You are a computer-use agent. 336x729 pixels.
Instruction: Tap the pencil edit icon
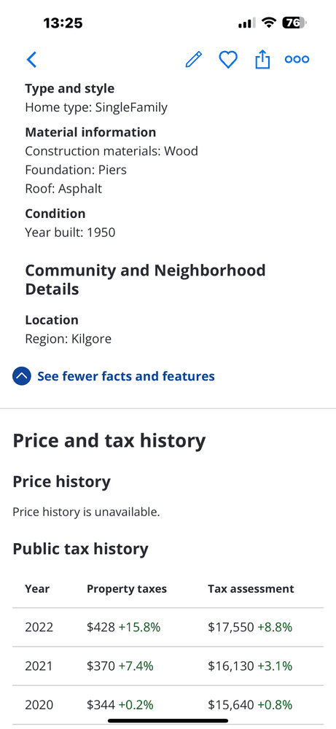194,60
